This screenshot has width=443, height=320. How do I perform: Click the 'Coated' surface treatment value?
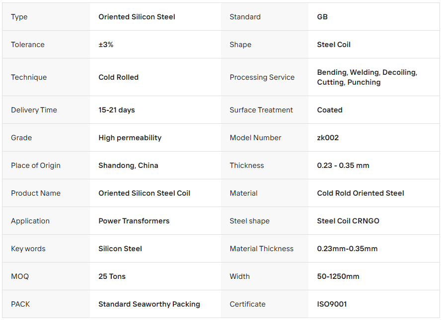330,110
